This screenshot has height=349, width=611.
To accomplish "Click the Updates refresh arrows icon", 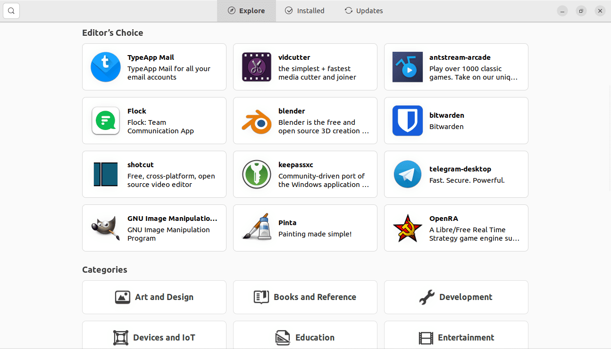I will (349, 10).
